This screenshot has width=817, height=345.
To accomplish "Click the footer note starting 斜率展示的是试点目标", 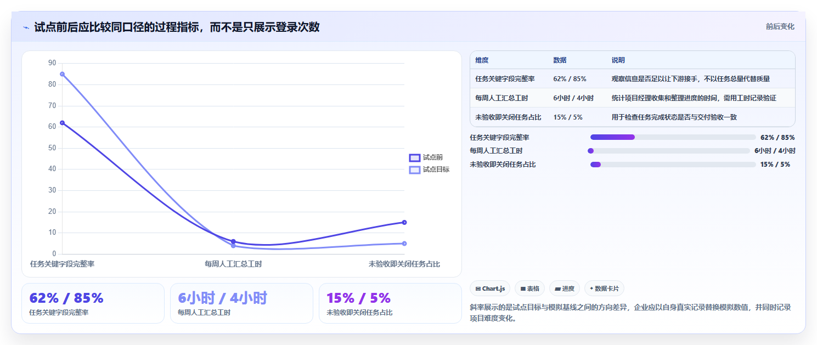I will pos(630,313).
